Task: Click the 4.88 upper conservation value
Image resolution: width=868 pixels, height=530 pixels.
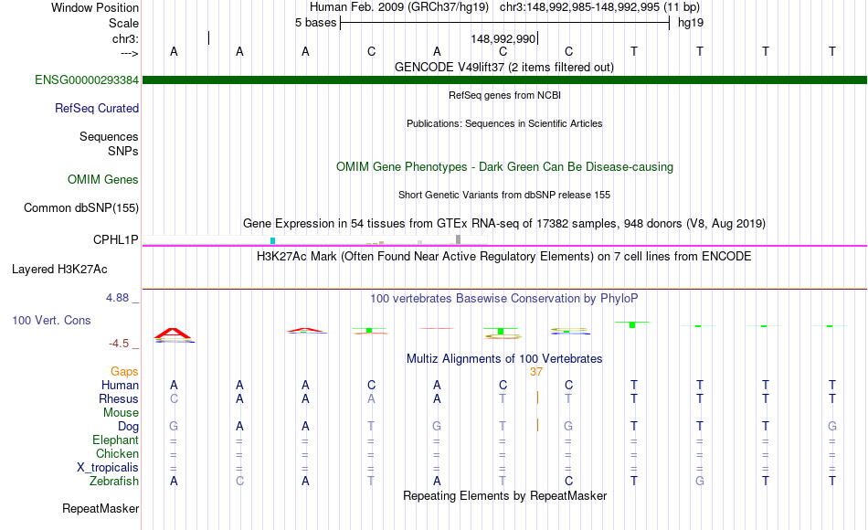Action: click(x=117, y=297)
